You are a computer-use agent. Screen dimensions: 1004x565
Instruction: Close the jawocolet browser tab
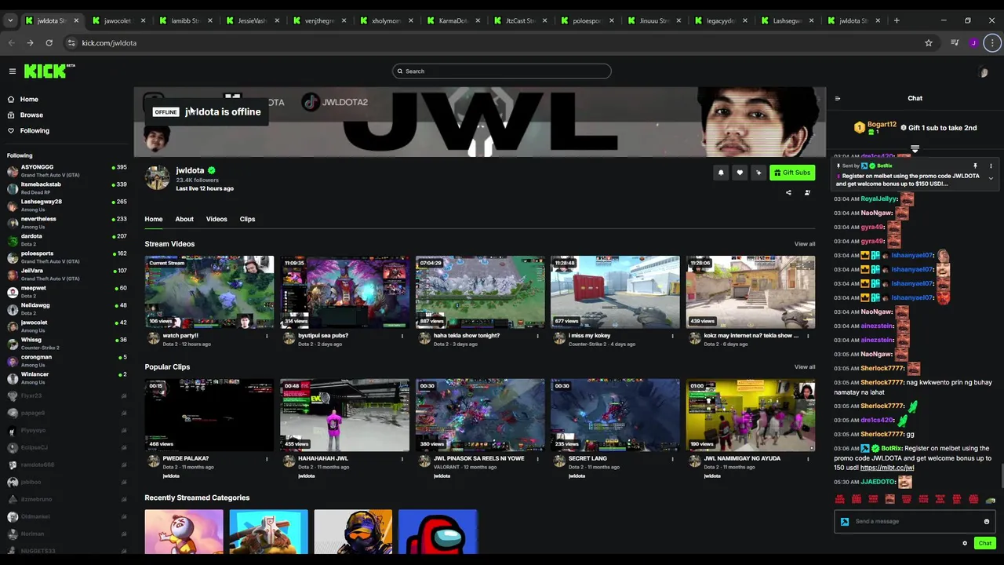coord(143,20)
